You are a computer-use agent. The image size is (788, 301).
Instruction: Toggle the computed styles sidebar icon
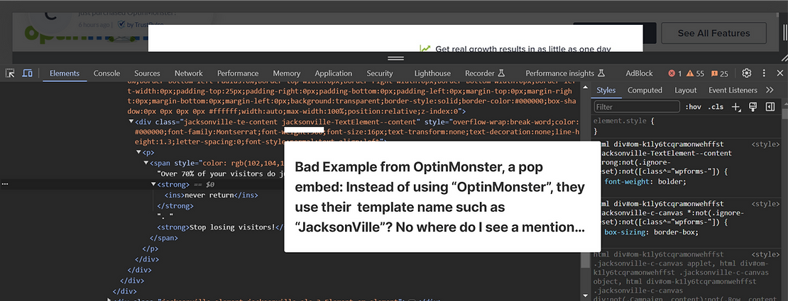click(770, 107)
